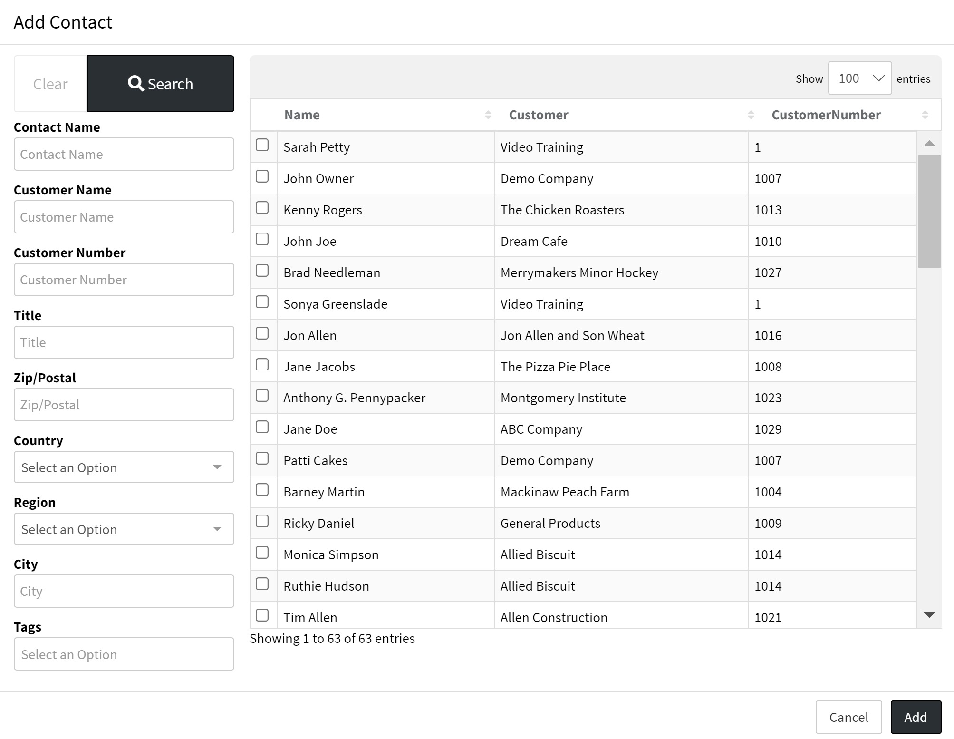Click the Add button
Screen dimensions: 954x739
915,717
